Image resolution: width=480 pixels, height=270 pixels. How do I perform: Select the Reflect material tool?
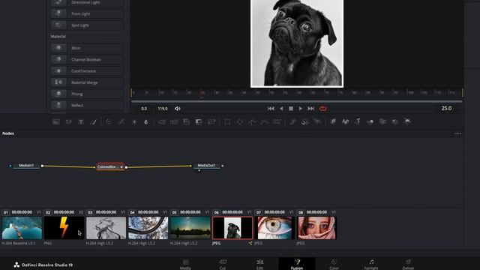[87, 105]
